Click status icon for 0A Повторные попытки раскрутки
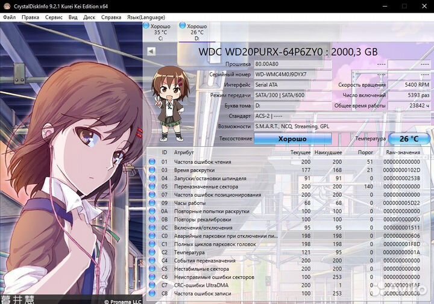This screenshot has width=434, height=304. (152, 211)
